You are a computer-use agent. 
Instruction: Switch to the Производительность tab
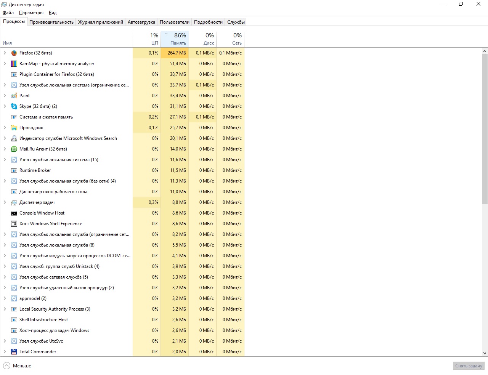click(51, 22)
